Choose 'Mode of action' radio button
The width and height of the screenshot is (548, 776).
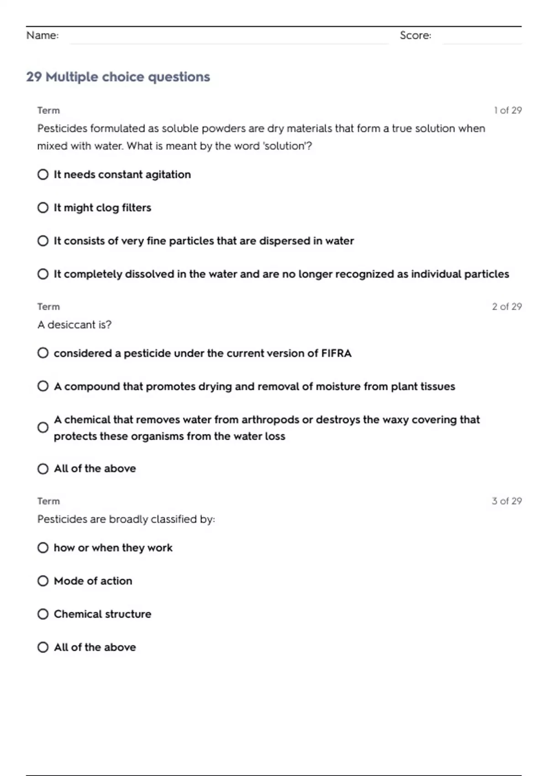(x=43, y=581)
